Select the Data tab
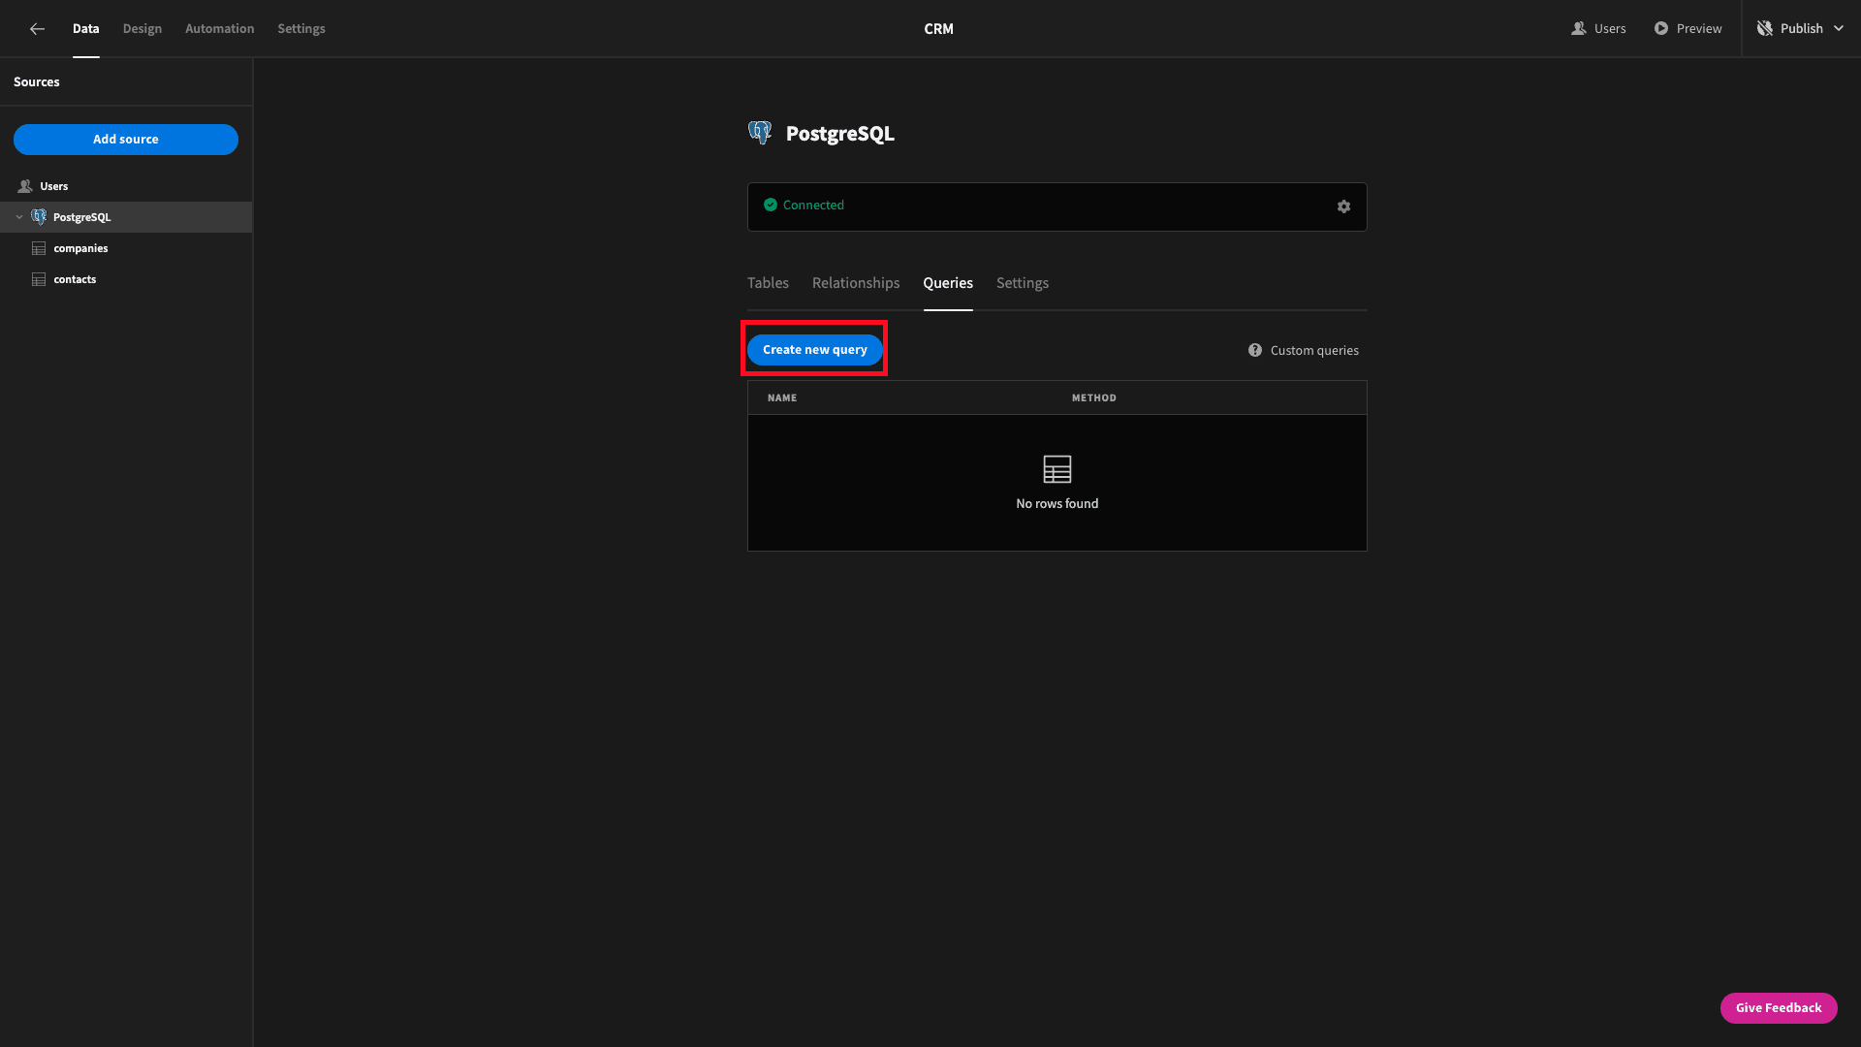Image resolution: width=1861 pixels, height=1047 pixels. pyautogui.click(x=86, y=28)
